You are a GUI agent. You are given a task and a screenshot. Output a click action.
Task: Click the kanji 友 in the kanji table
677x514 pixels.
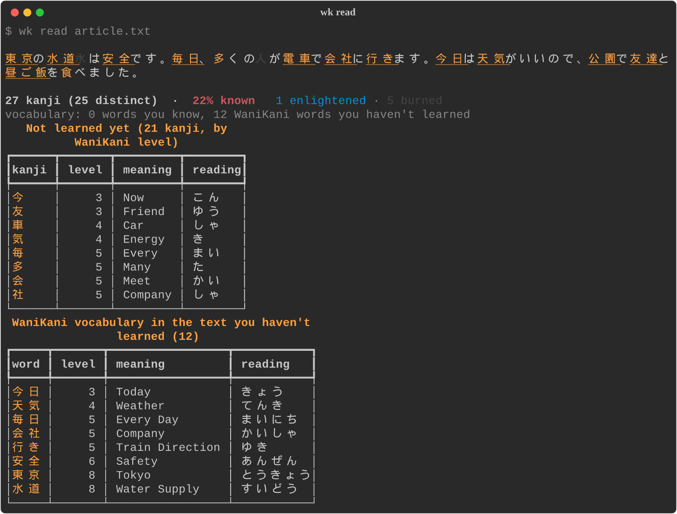pos(18,211)
